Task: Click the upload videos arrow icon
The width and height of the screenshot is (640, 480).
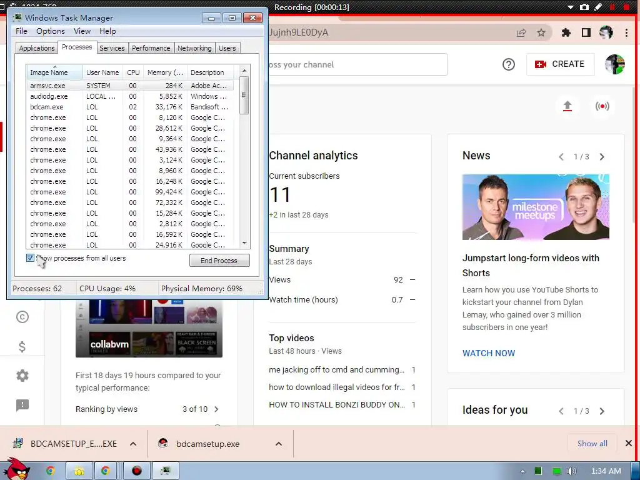Action: [x=567, y=106]
